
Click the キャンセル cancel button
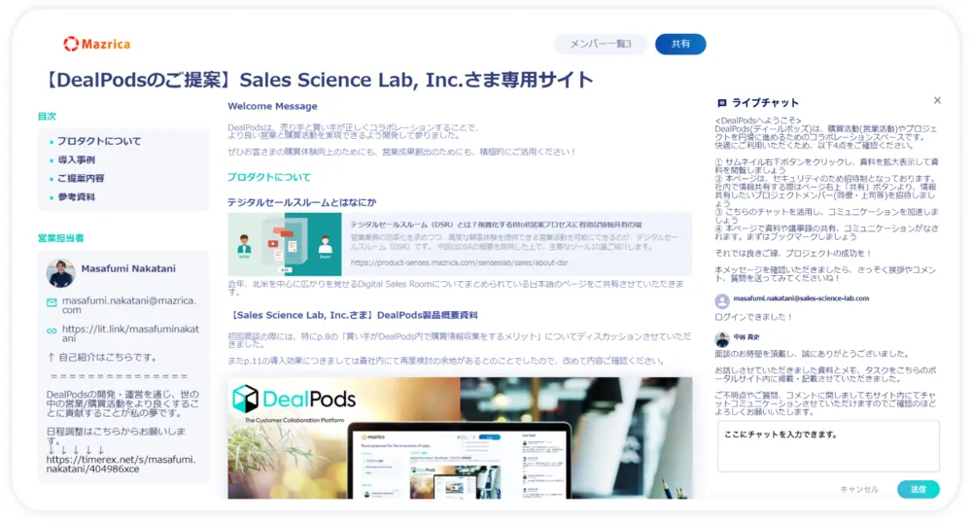coord(859,489)
